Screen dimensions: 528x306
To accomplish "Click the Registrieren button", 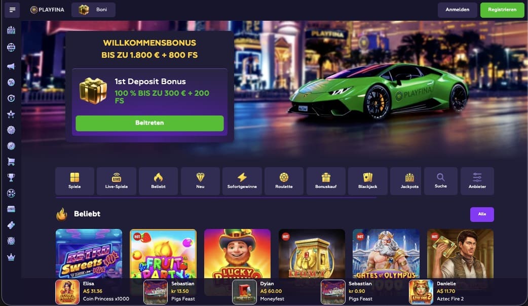I will point(502,10).
